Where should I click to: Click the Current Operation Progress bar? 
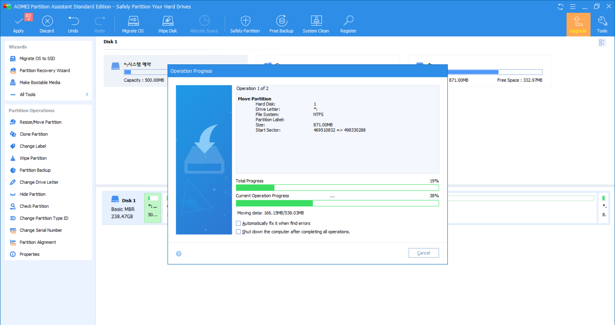click(337, 203)
